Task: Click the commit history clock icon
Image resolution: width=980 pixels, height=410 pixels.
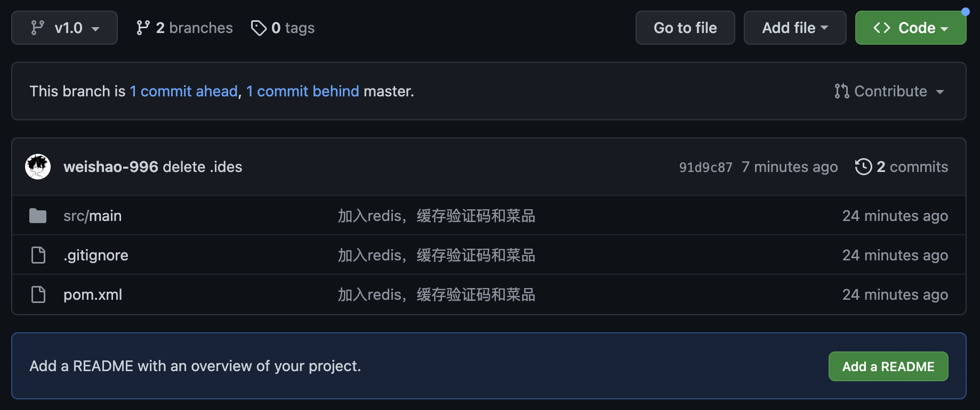Action: 863,167
